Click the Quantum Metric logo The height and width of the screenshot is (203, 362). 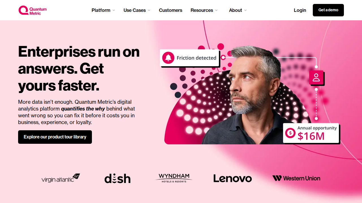33,10
